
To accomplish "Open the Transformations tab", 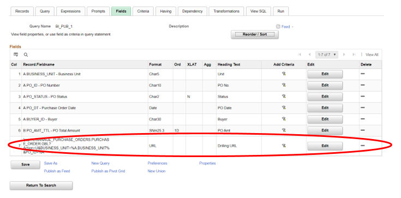I will point(226,11).
